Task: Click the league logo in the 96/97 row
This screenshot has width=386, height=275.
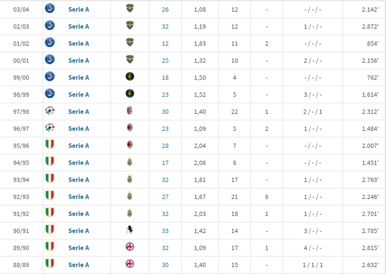Action: (50, 128)
